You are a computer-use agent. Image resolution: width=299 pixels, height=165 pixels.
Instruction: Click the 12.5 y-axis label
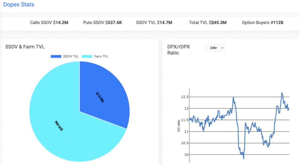click(x=185, y=97)
